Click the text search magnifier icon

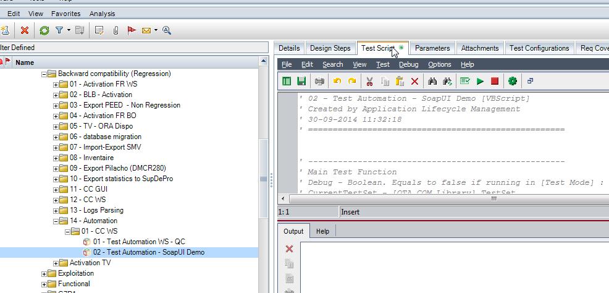[167, 30]
